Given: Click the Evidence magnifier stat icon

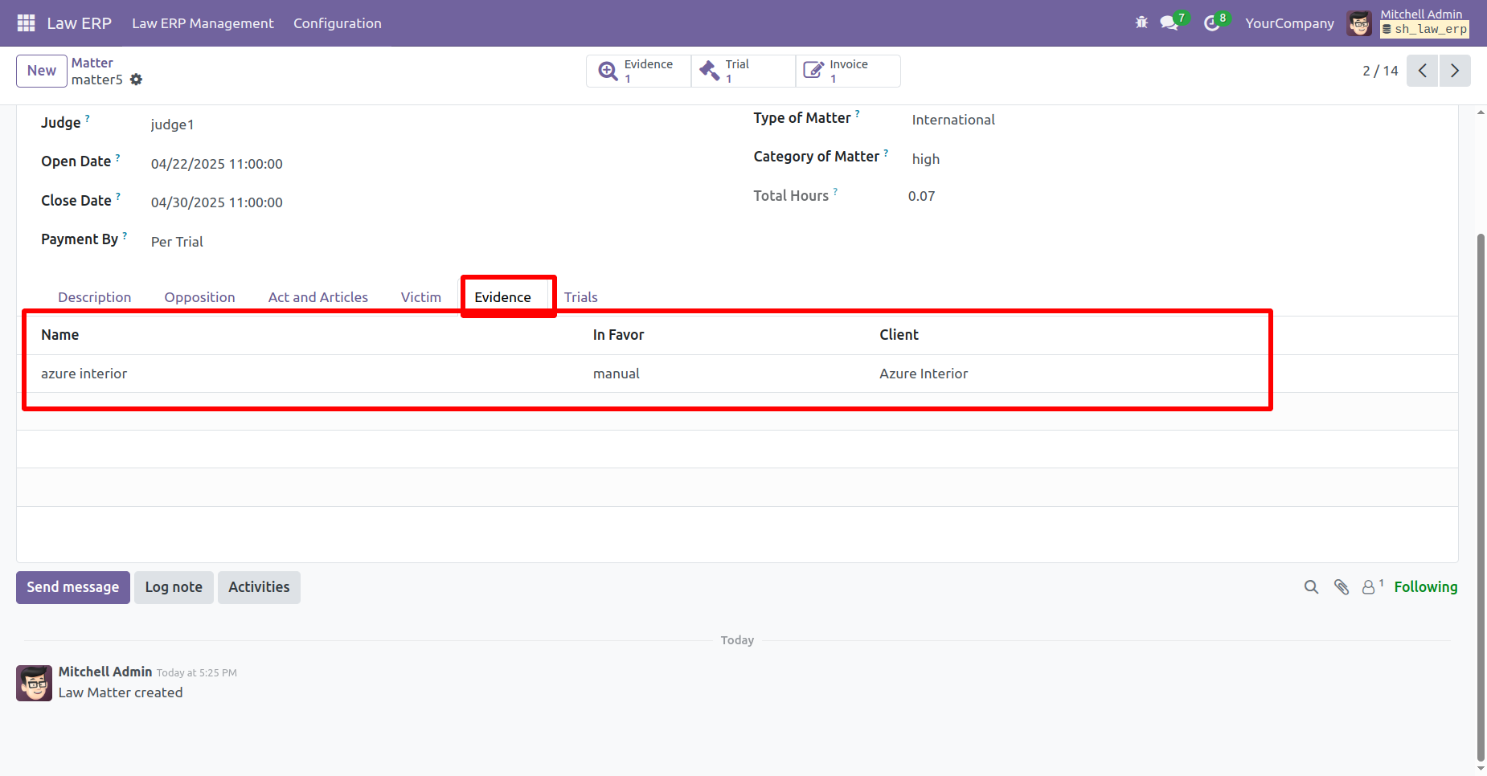Looking at the screenshot, I should pos(608,71).
